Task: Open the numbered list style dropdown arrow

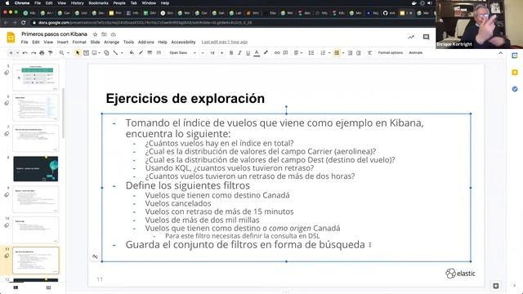Action: point(329,52)
